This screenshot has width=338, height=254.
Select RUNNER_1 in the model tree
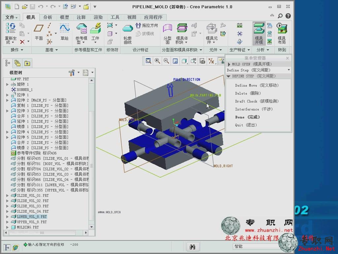click(x=24, y=90)
